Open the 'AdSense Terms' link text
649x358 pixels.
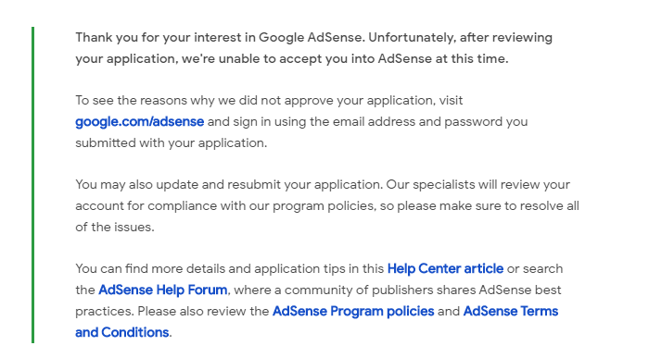[511, 312]
